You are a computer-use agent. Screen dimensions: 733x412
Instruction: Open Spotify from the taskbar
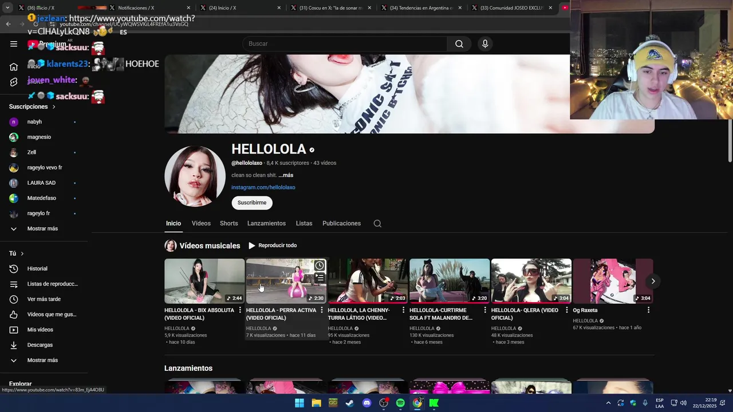click(x=400, y=403)
